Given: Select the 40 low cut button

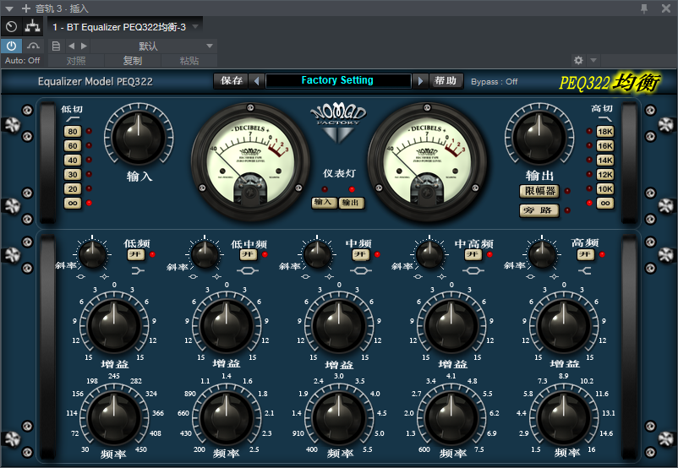Looking at the screenshot, I should coord(73,160).
